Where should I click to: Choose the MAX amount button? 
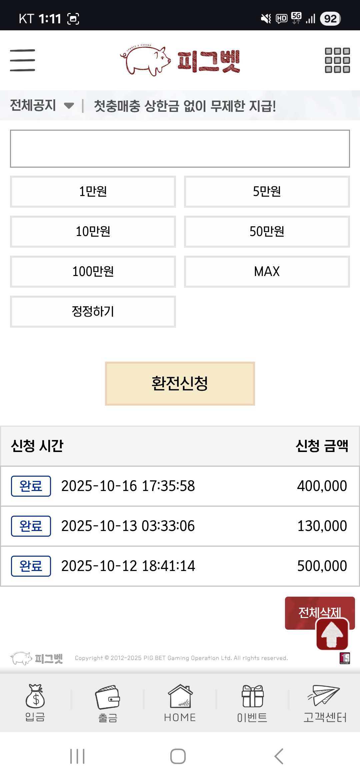[267, 272]
